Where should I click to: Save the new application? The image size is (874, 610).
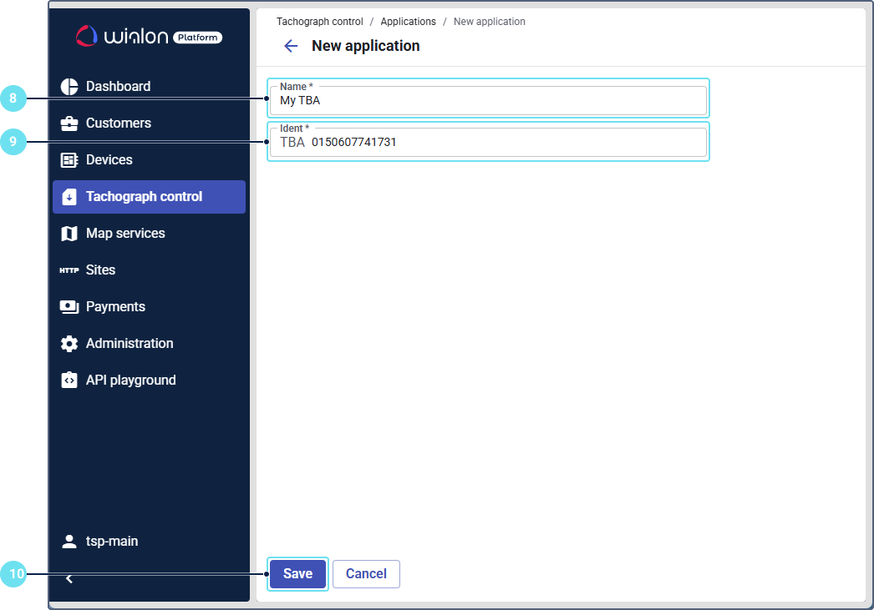[x=297, y=574]
